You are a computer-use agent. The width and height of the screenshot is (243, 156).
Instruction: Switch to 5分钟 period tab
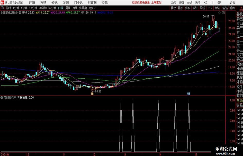coord(24,8)
